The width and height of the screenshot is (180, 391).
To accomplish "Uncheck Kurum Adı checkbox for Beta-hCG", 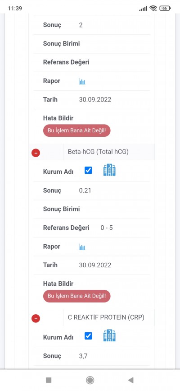I will point(88,171).
